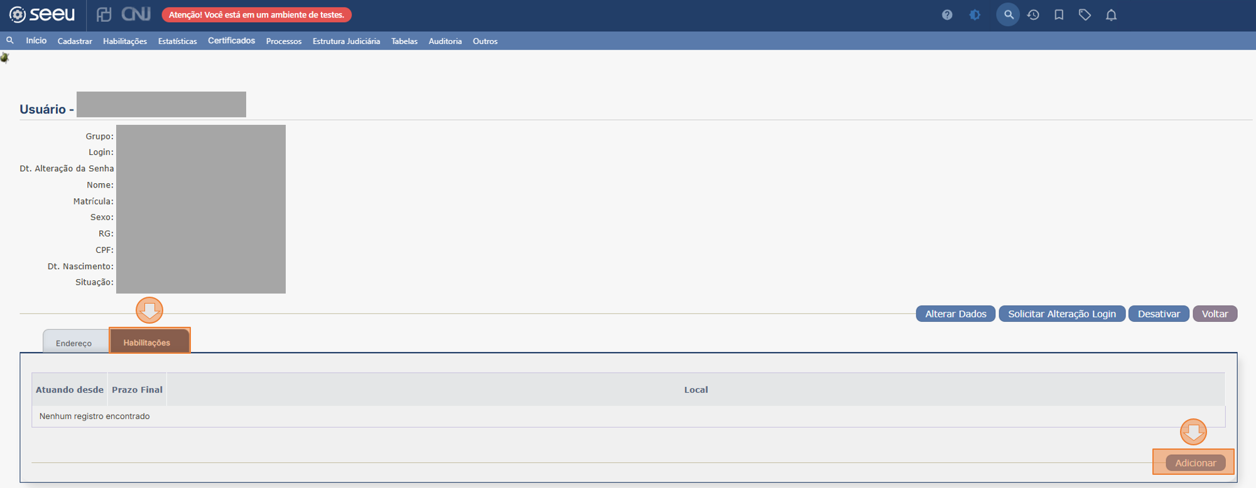The height and width of the screenshot is (488, 1256).
Task: Open the history clock icon
Action: [1033, 14]
